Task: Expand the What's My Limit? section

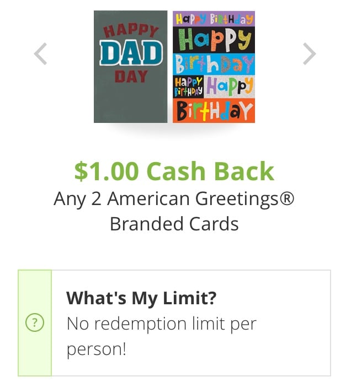Action: 141,298
